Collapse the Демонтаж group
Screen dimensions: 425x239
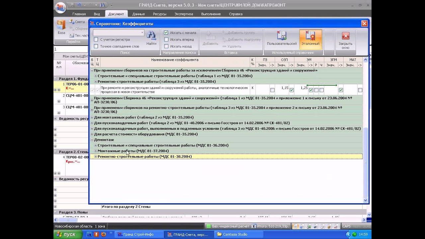tap(92, 140)
